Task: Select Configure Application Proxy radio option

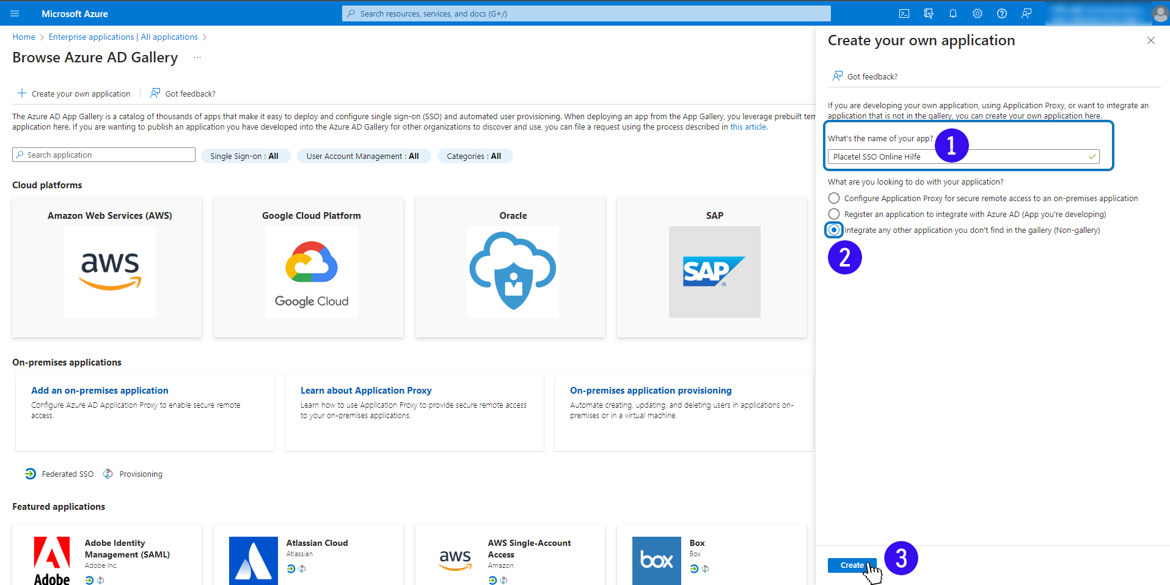Action: (834, 198)
